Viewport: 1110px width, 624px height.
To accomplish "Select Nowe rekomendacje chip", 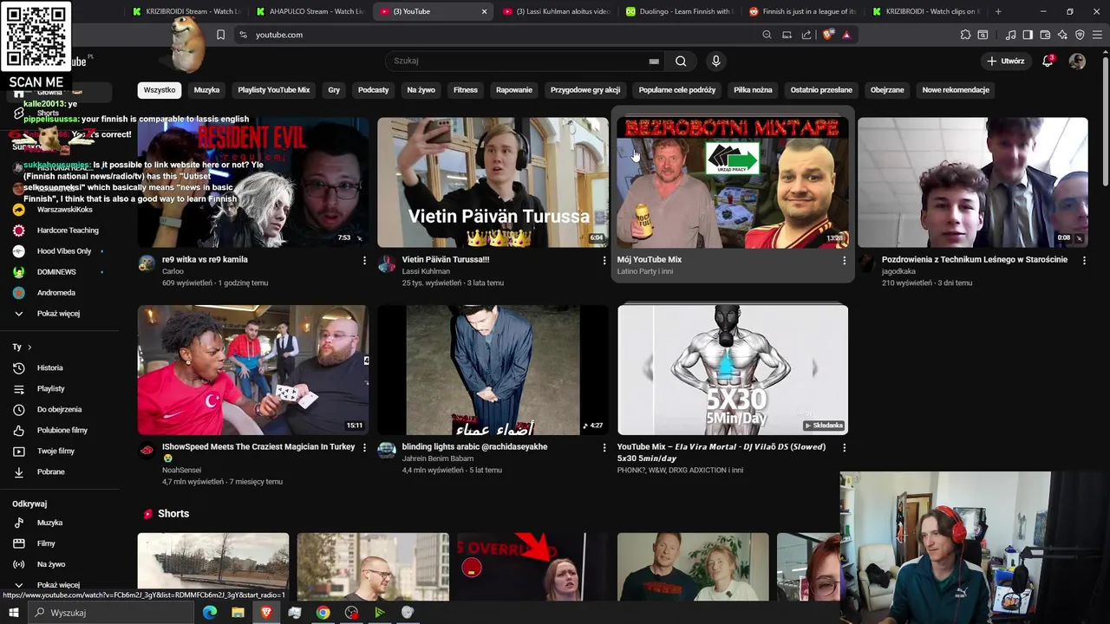I will tap(956, 90).
